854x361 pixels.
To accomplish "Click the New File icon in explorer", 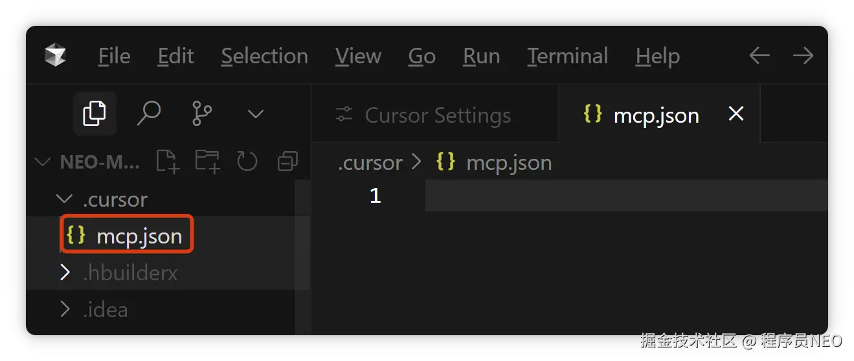I will point(168,161).
